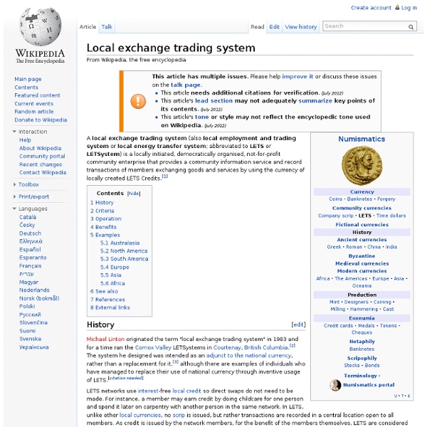Screen dimensions: 427x427
Task: Click the edit link for History section
Action: (298, 325)
